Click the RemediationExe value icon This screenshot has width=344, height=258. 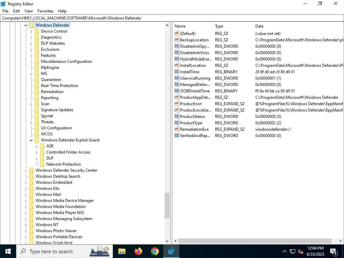coord(177,129)
